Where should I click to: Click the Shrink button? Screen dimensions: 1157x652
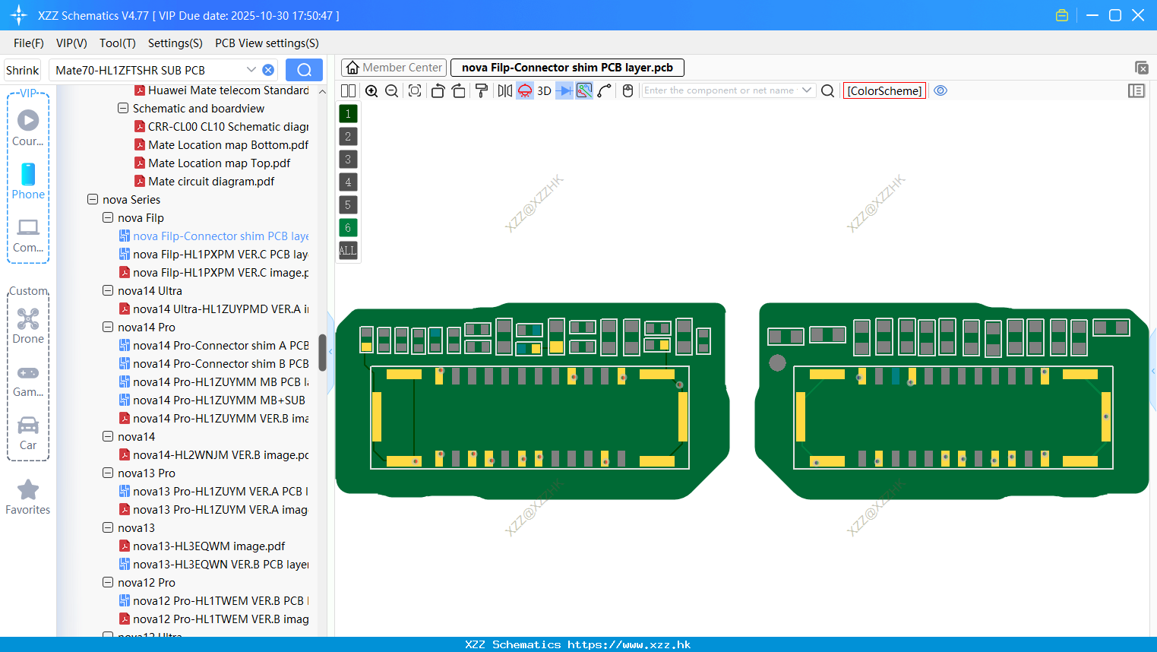pos(23,70)
